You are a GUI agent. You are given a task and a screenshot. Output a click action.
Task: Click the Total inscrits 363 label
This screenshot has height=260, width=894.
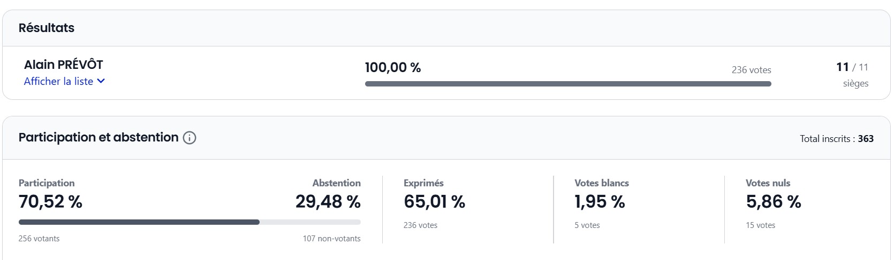(836, 139)
